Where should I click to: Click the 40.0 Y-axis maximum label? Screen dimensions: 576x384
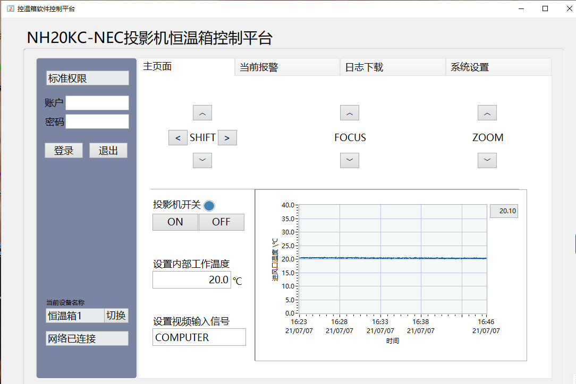point(288,205)
